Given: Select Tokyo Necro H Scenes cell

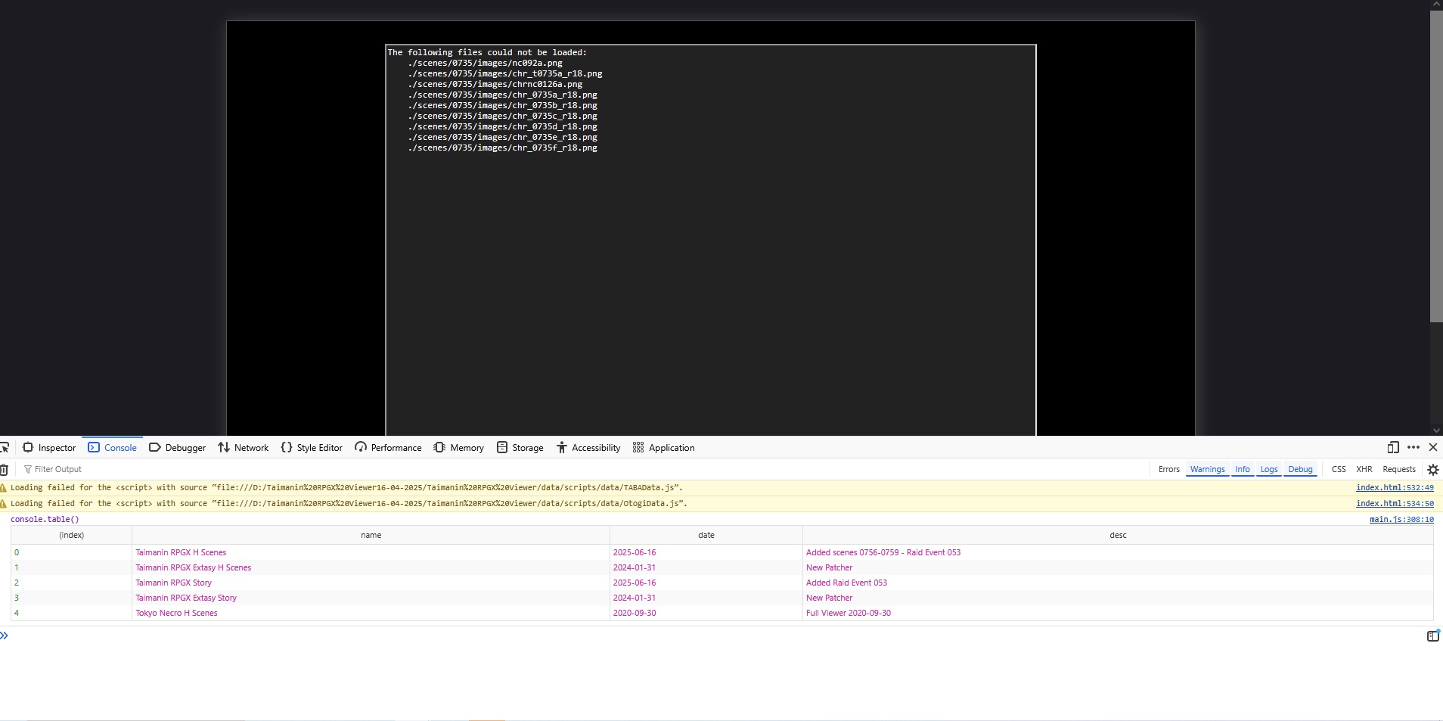Looking at the screenshot, I should [371, 613].
